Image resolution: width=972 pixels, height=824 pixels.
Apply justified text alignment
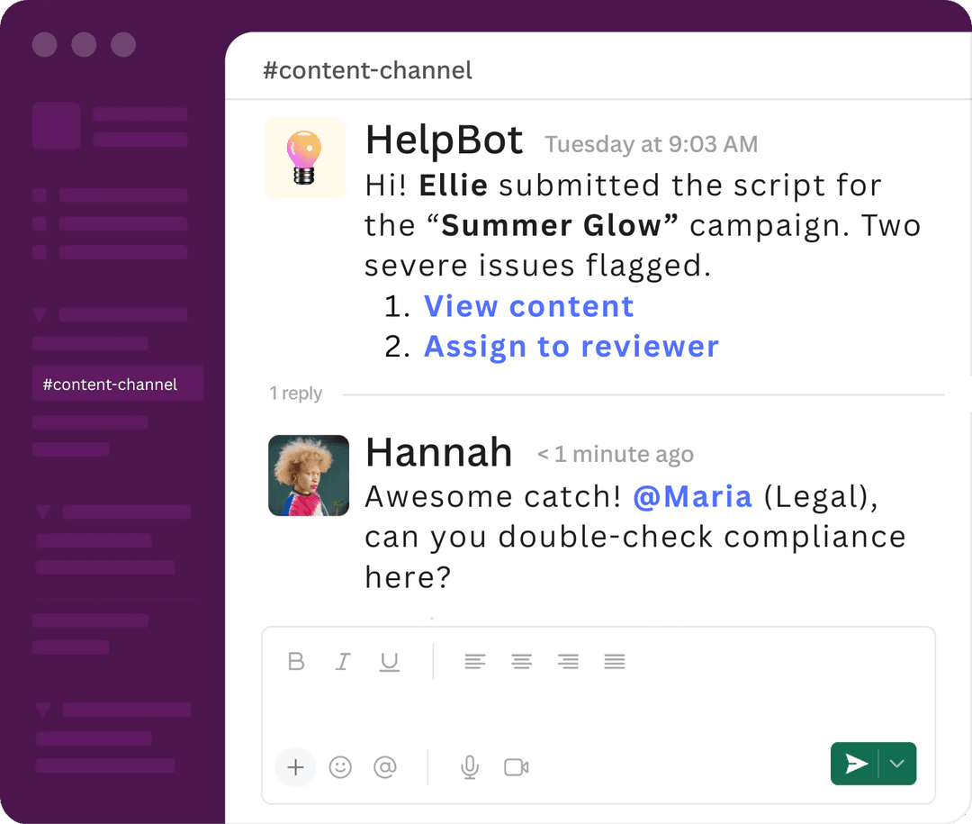coord(615,662)
